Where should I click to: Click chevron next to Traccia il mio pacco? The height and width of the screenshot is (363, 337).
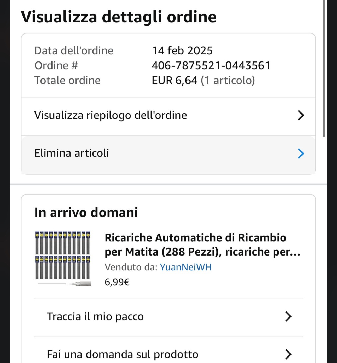click(x=288, y=316)
